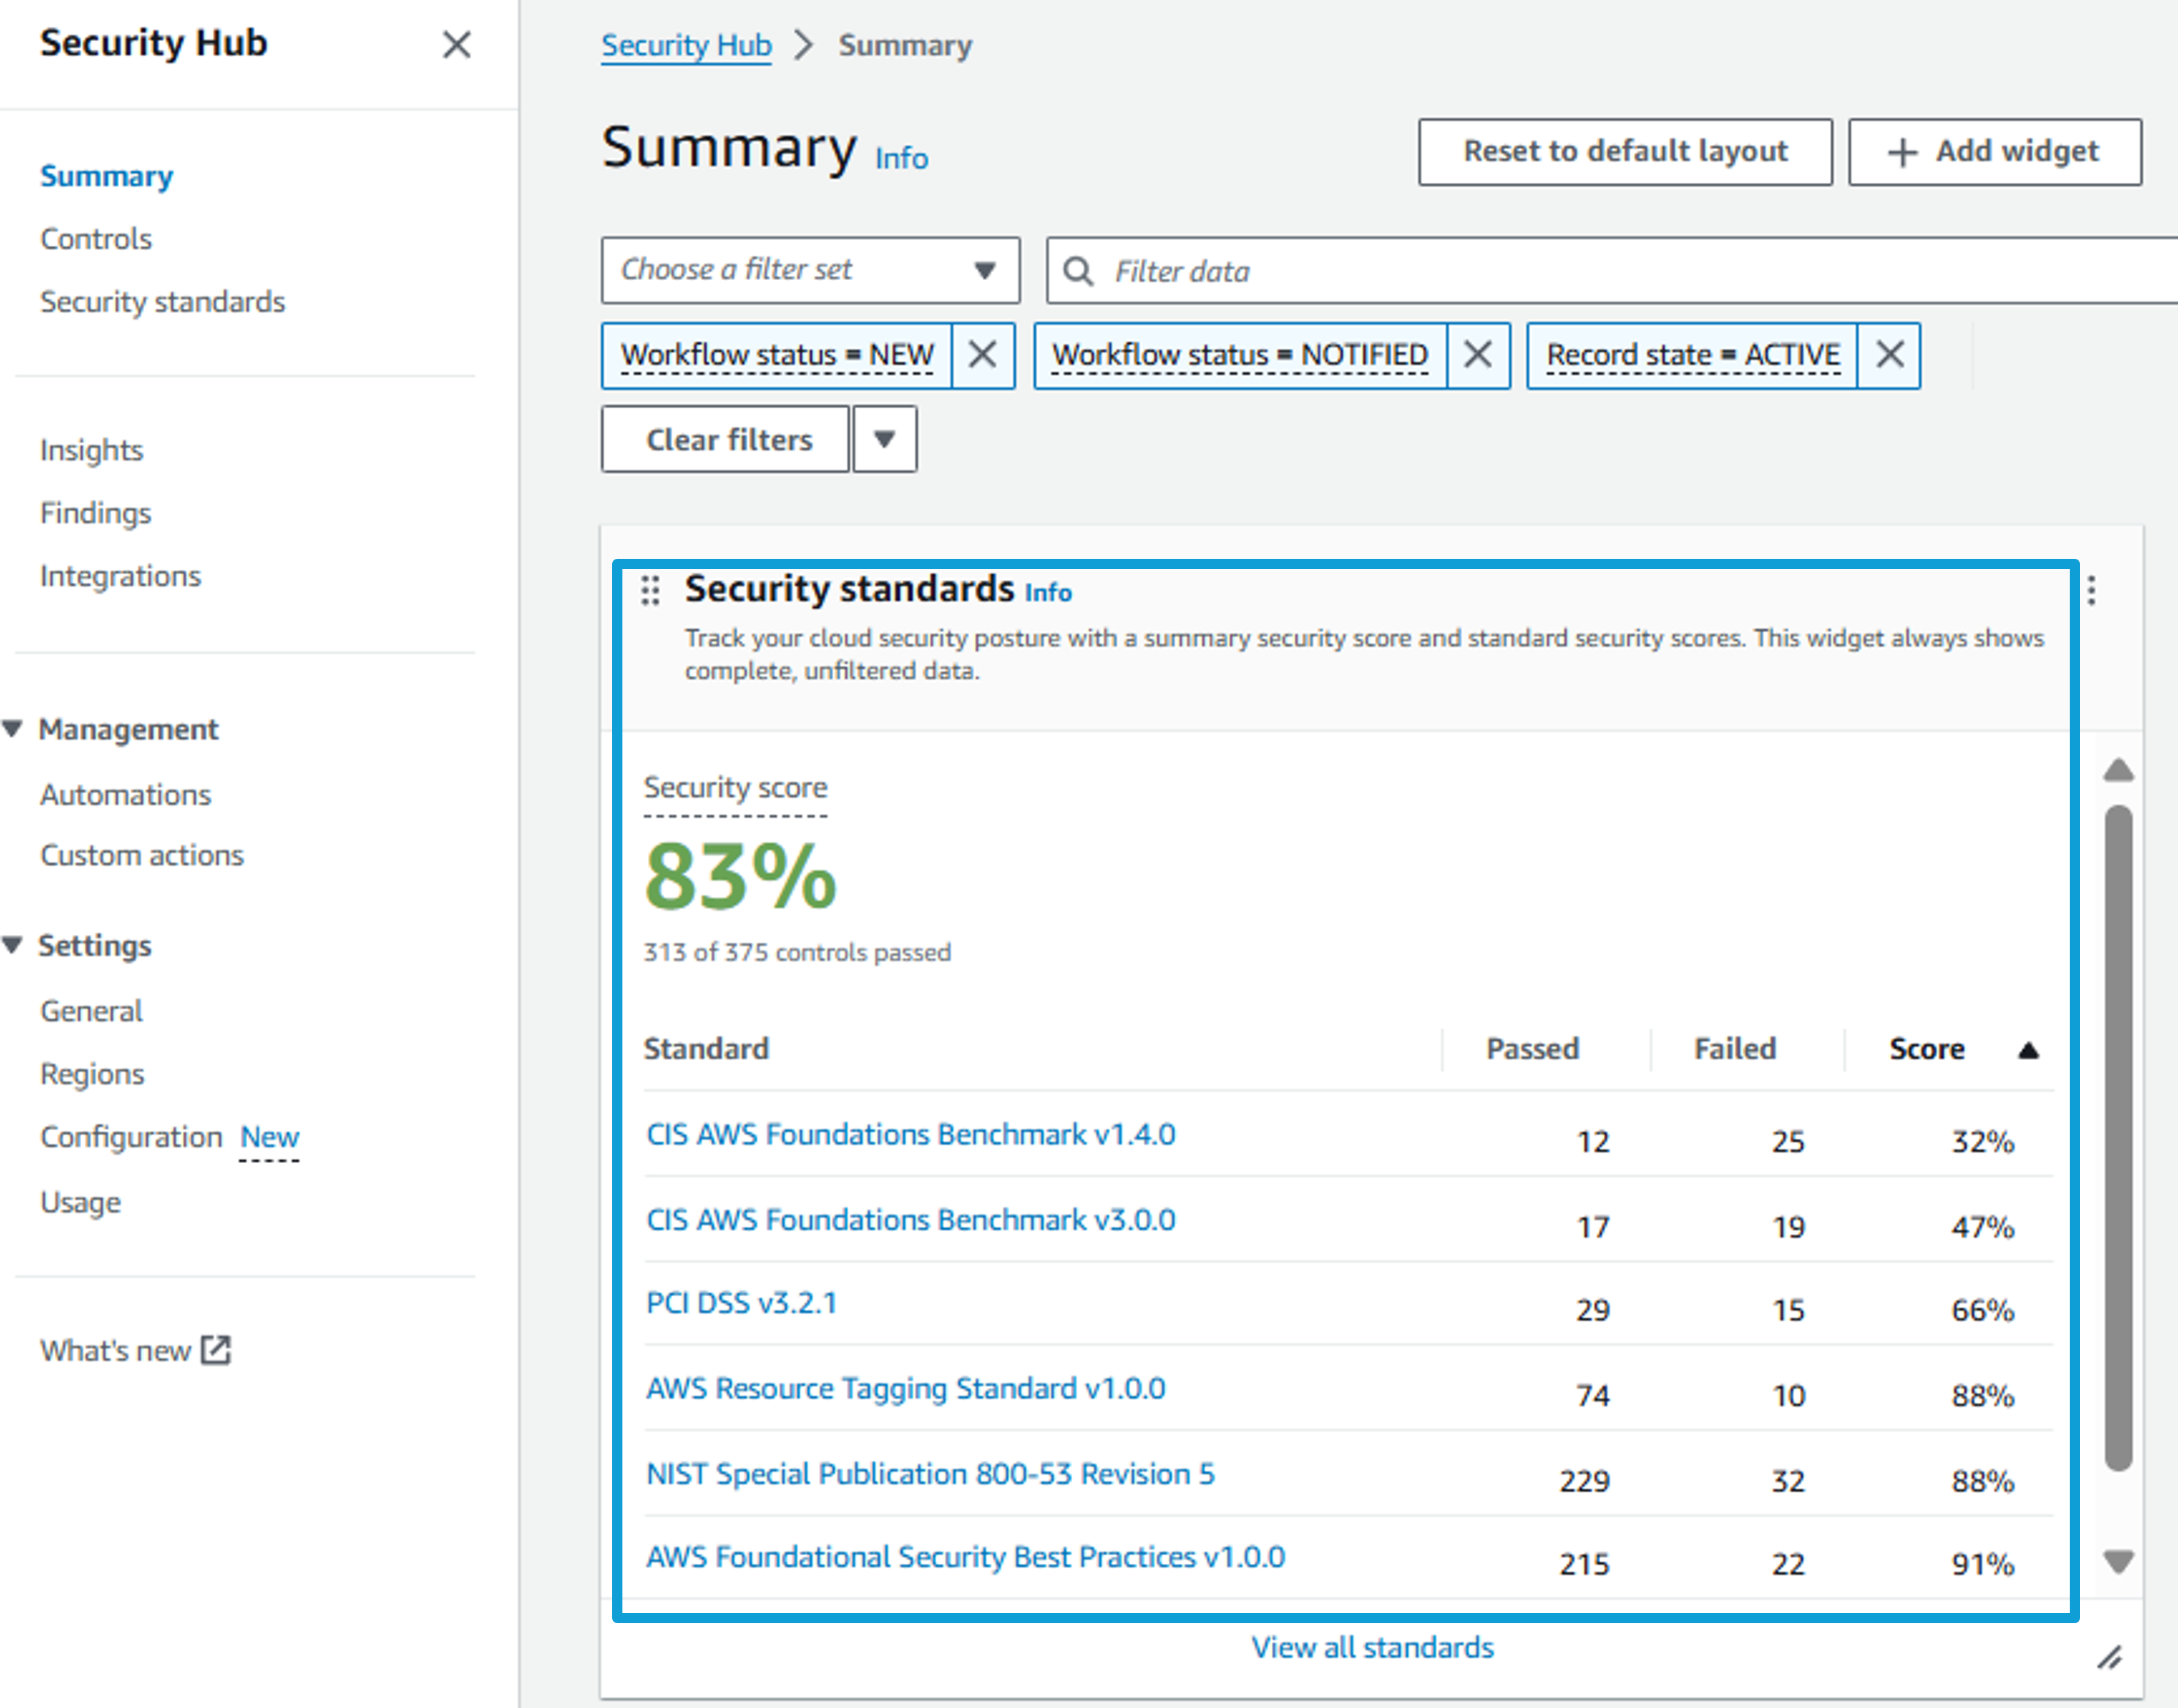Click the widget resize handle icon

[2110, 1657]
